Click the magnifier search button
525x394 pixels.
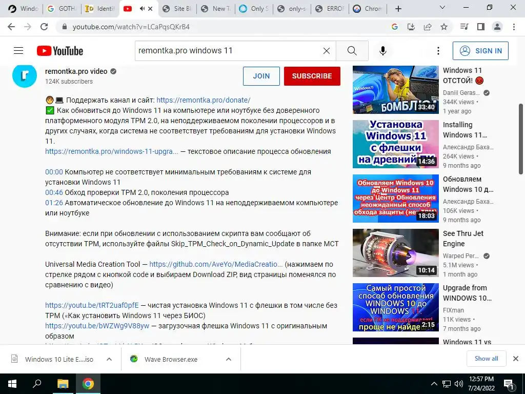(x=352, y=51)
